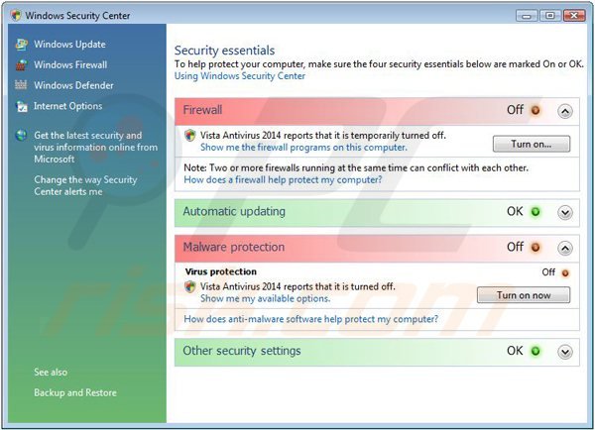Screen dimensions: 595x430
Task: Click the Windows Update sidebar icon
Action: tap(21, 45)
